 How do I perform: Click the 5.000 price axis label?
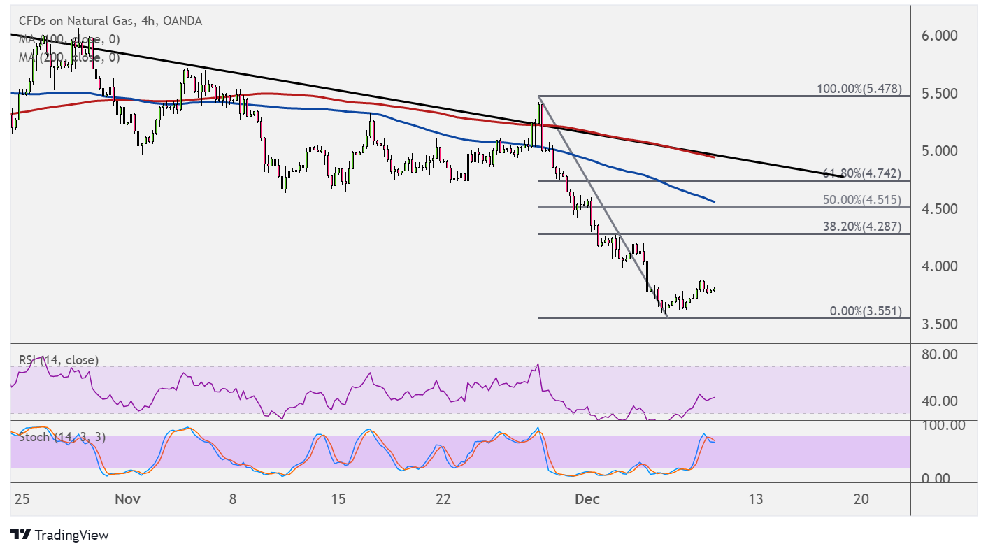point(939,151)
